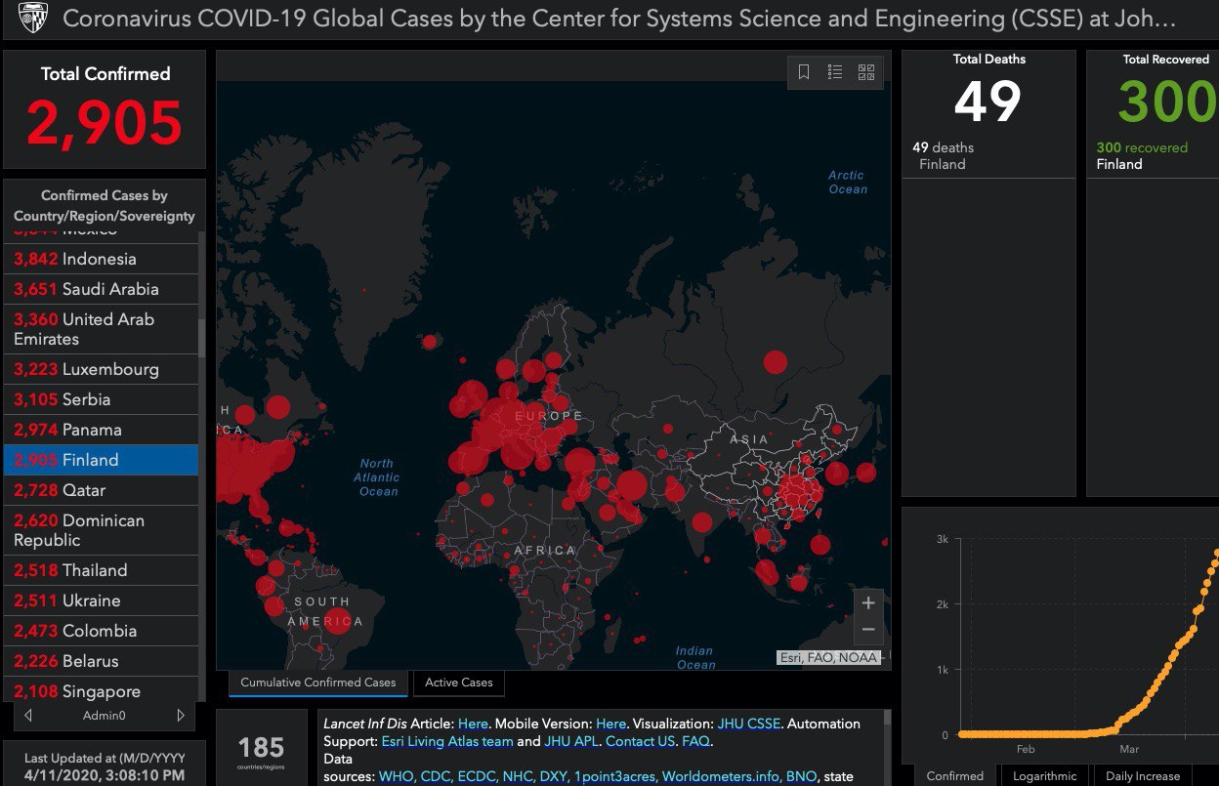Zoom out of the map with minus button

pyautogui.click(x=868, y=630)
